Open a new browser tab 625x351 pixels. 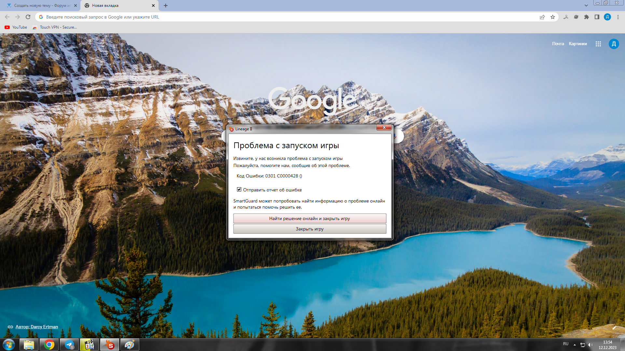[166, 6]
